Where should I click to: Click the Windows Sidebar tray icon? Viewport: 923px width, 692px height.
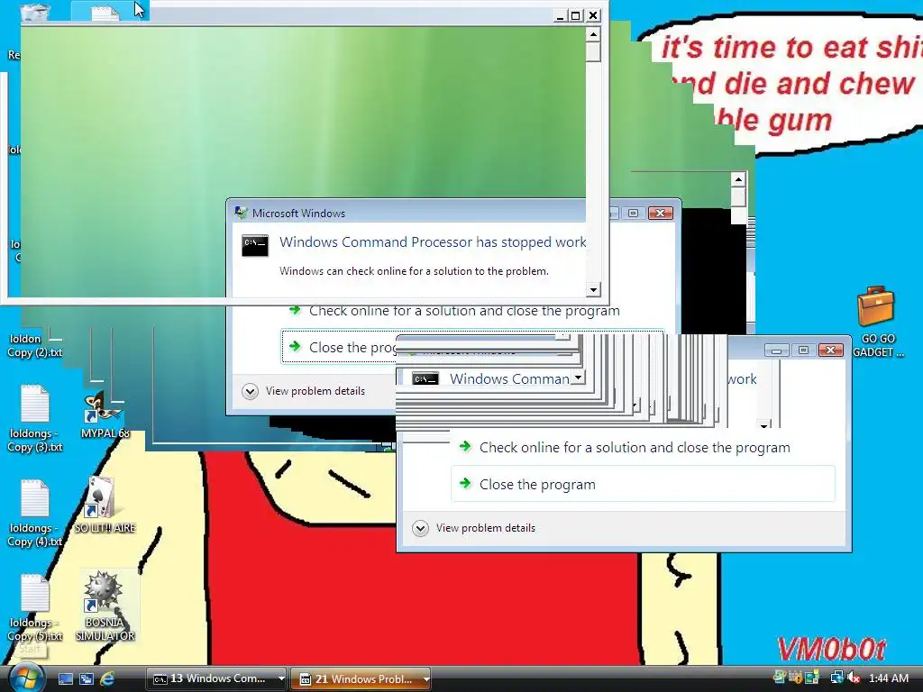(813, 678)
